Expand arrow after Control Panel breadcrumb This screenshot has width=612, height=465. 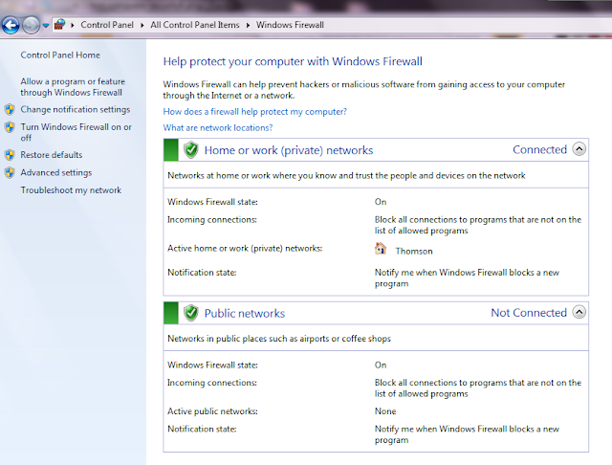point(142,25)
